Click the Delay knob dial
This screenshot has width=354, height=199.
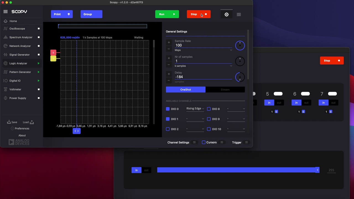tap(240, 77)
